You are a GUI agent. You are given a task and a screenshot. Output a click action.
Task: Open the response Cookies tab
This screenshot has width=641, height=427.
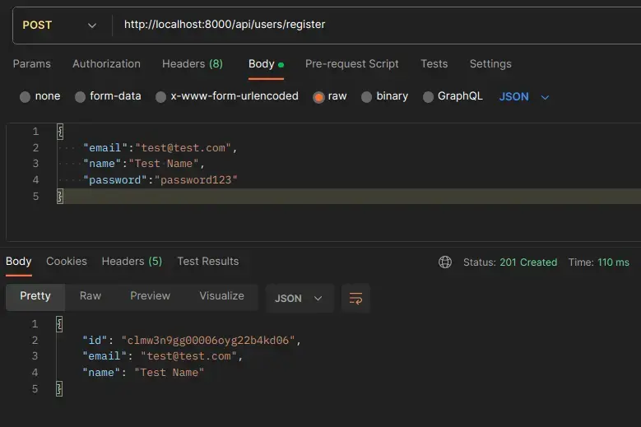(x=67, y=262)
